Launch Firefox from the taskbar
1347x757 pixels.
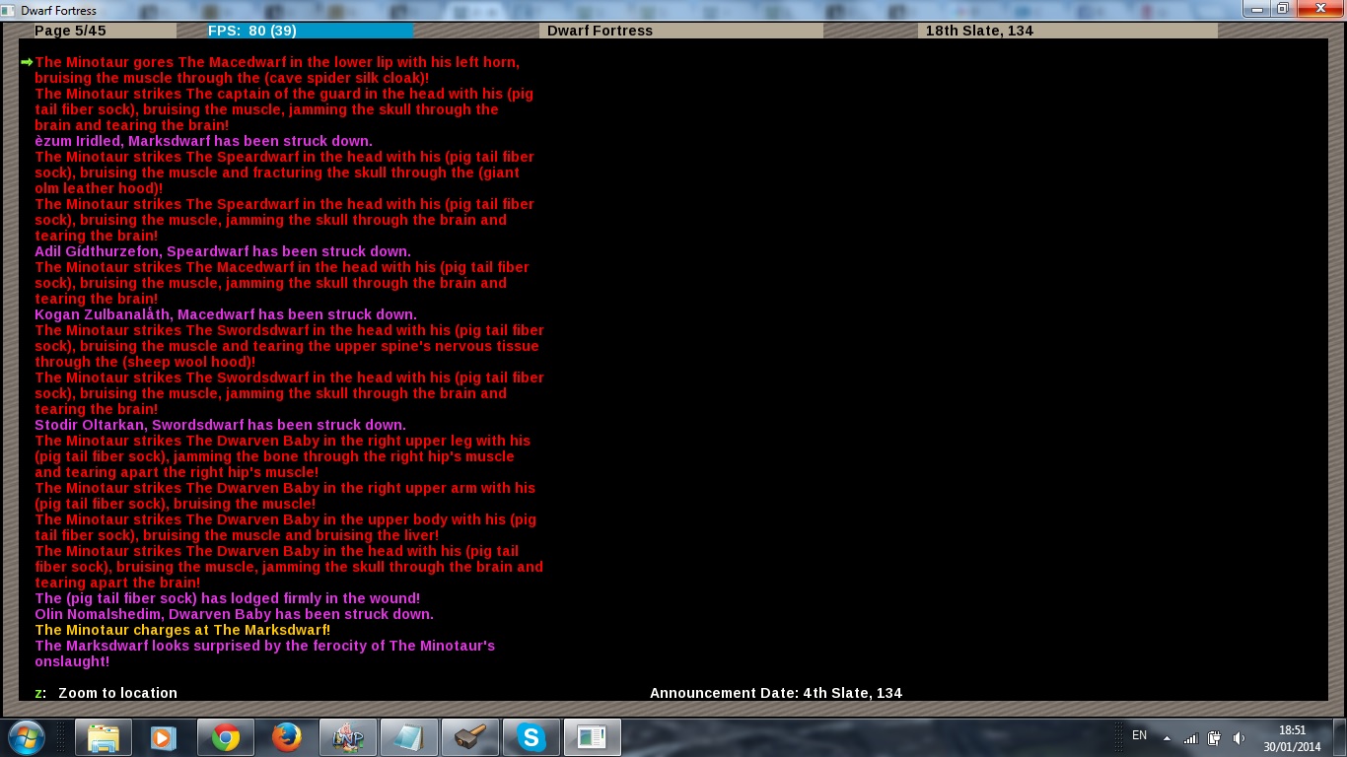(x=286, y=737)
